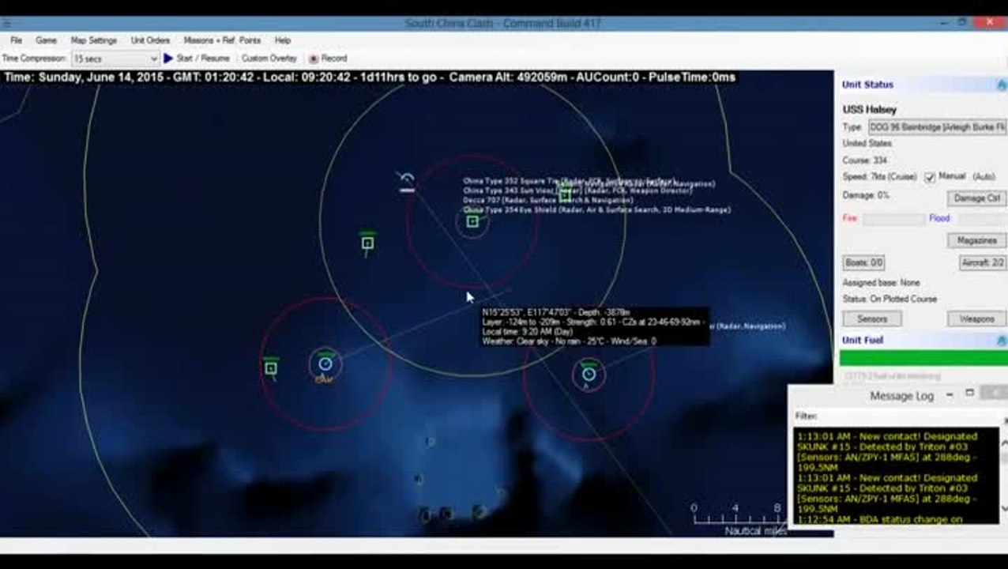Select square contact west of the red circle
The height and width of the screenshot is (569, 1008).
[367, 243]
